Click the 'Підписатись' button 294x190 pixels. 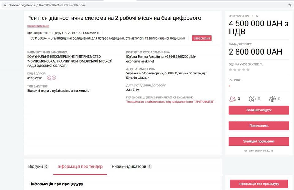[259, 126]
